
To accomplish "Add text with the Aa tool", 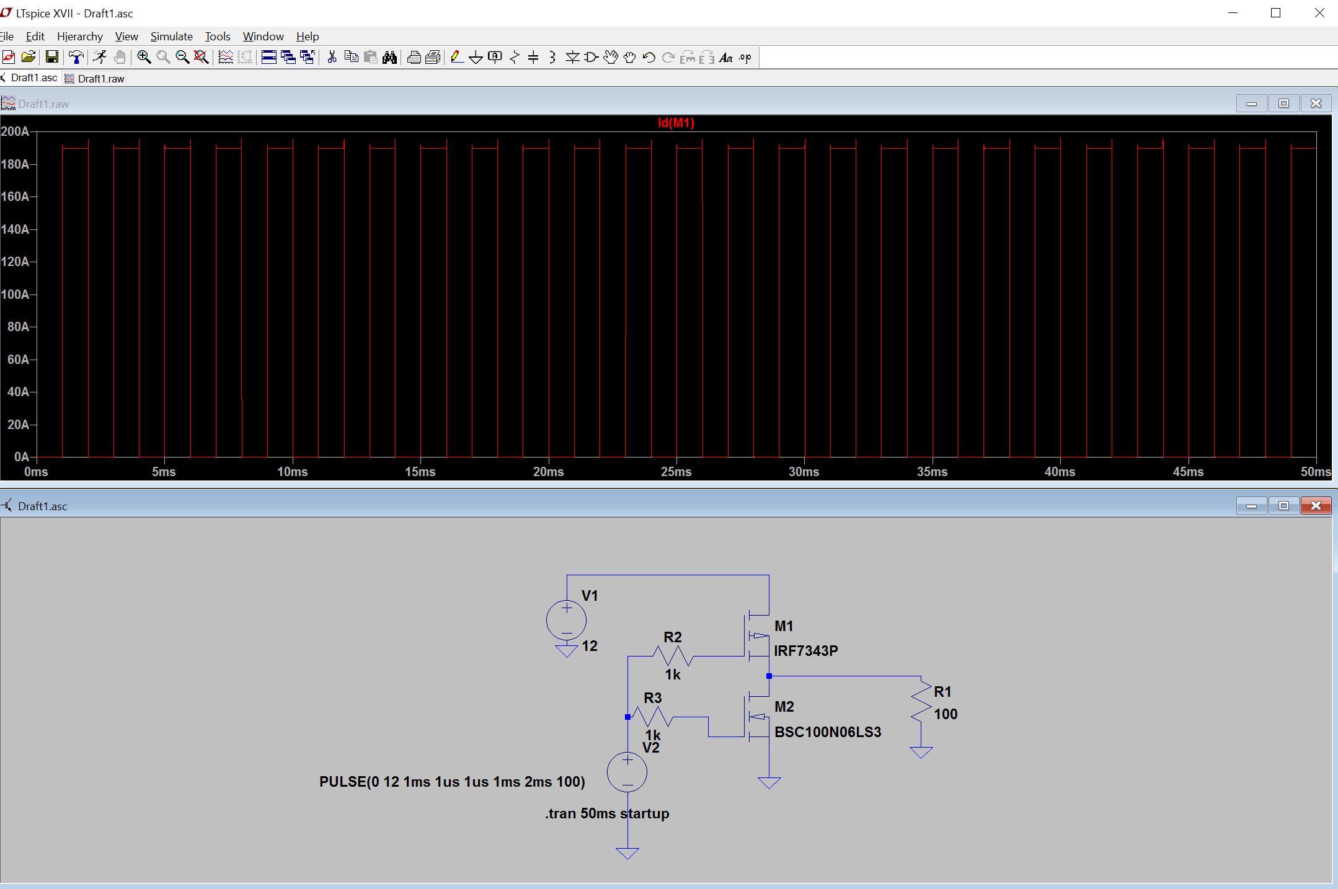I will tap(726, 58).
